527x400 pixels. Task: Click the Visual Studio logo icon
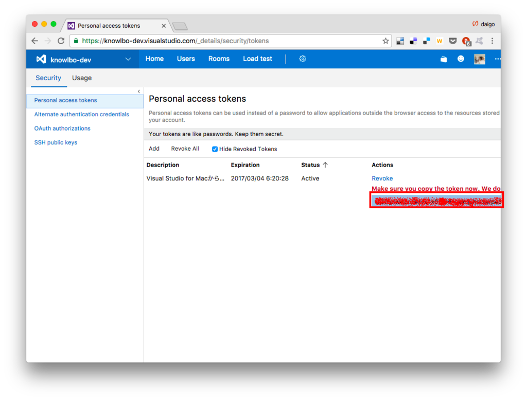(x=41, y=59)
